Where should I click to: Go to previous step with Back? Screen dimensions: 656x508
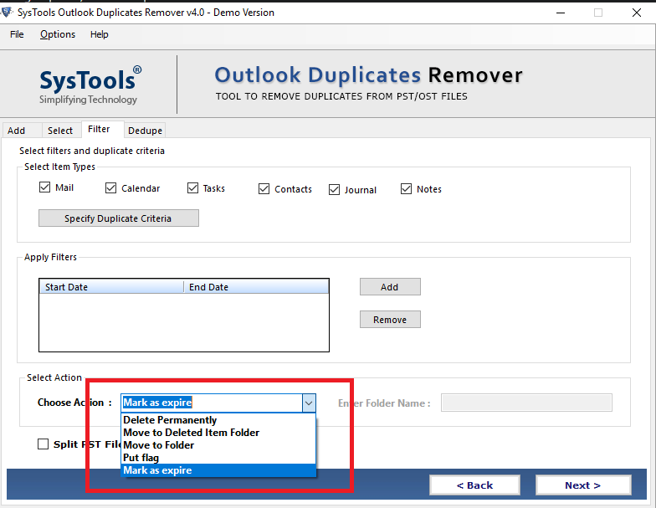pyautogui.click(x=474, y=485)
